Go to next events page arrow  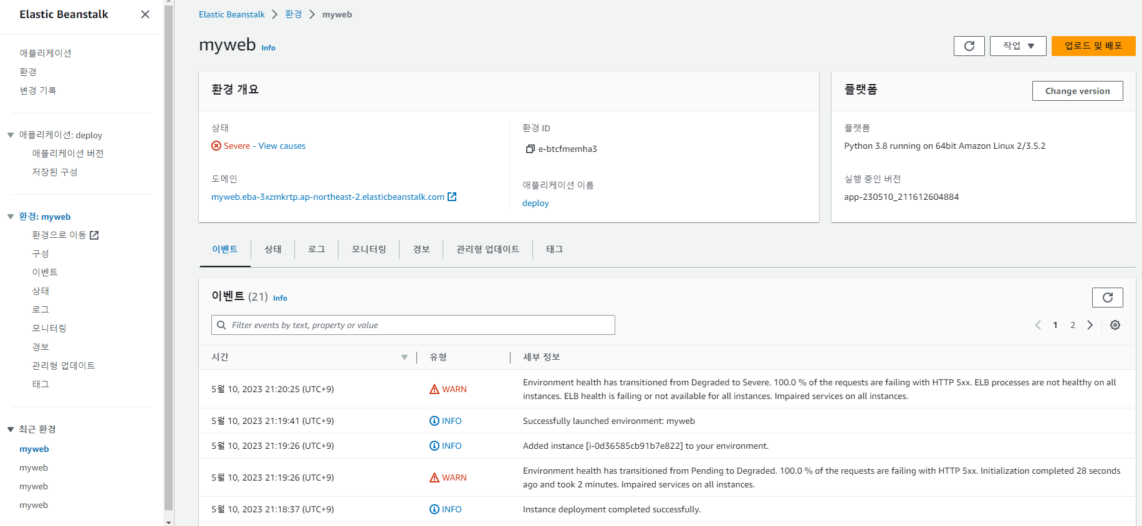click(x=1090, y=325)
